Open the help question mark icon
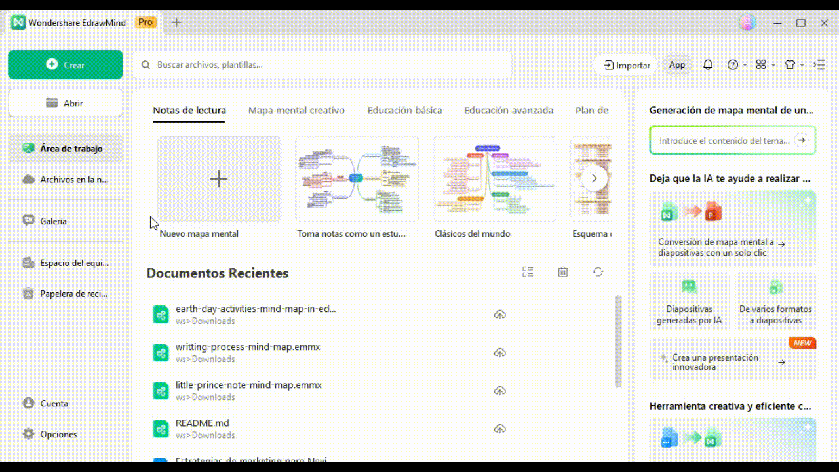Viewport: 839px width, 472px height. (733, 65)
